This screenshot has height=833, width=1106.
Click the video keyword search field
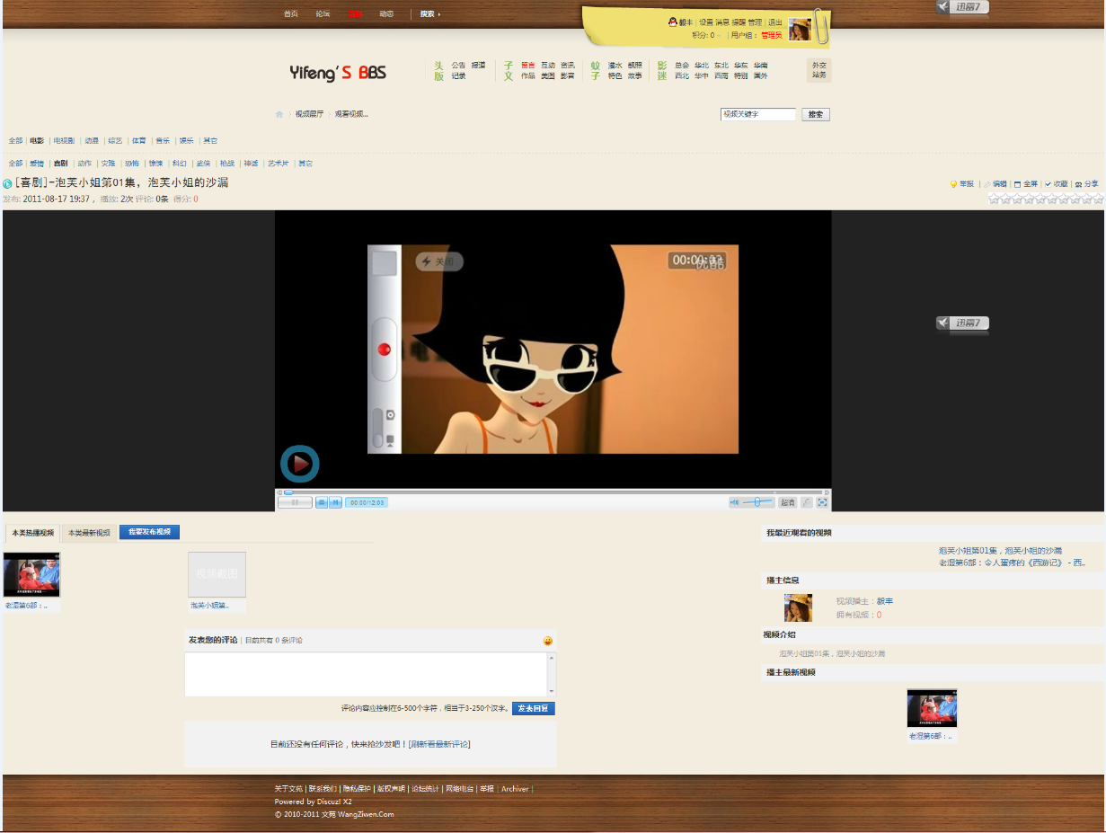pyautogui.click(x=758, y=114)
